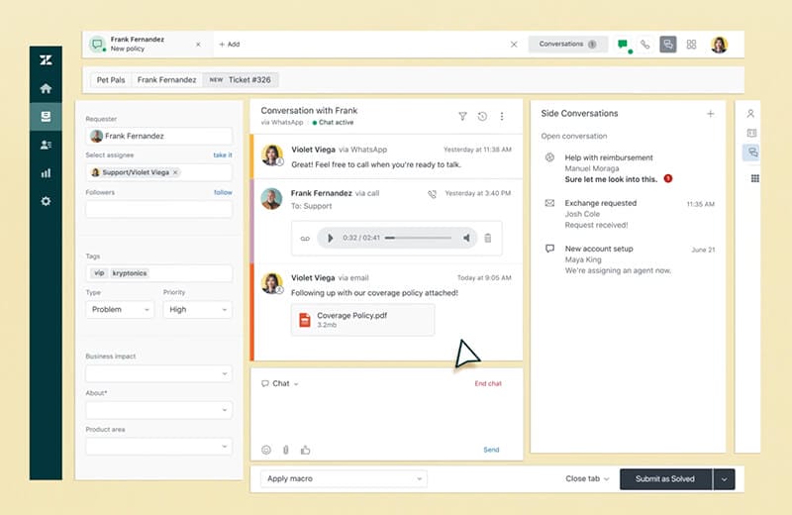Open Help with reimbursement side conversation

(628, 168)
